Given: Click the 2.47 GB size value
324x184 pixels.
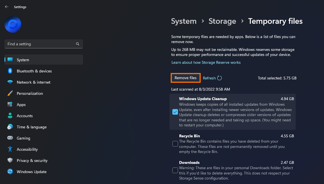Looking at the screenshot, I should coord(287,162).
